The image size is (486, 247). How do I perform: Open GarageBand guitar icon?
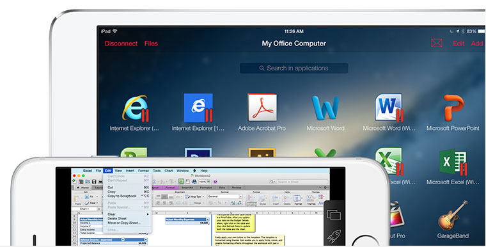pyautogui.click(x=453, y=216)
